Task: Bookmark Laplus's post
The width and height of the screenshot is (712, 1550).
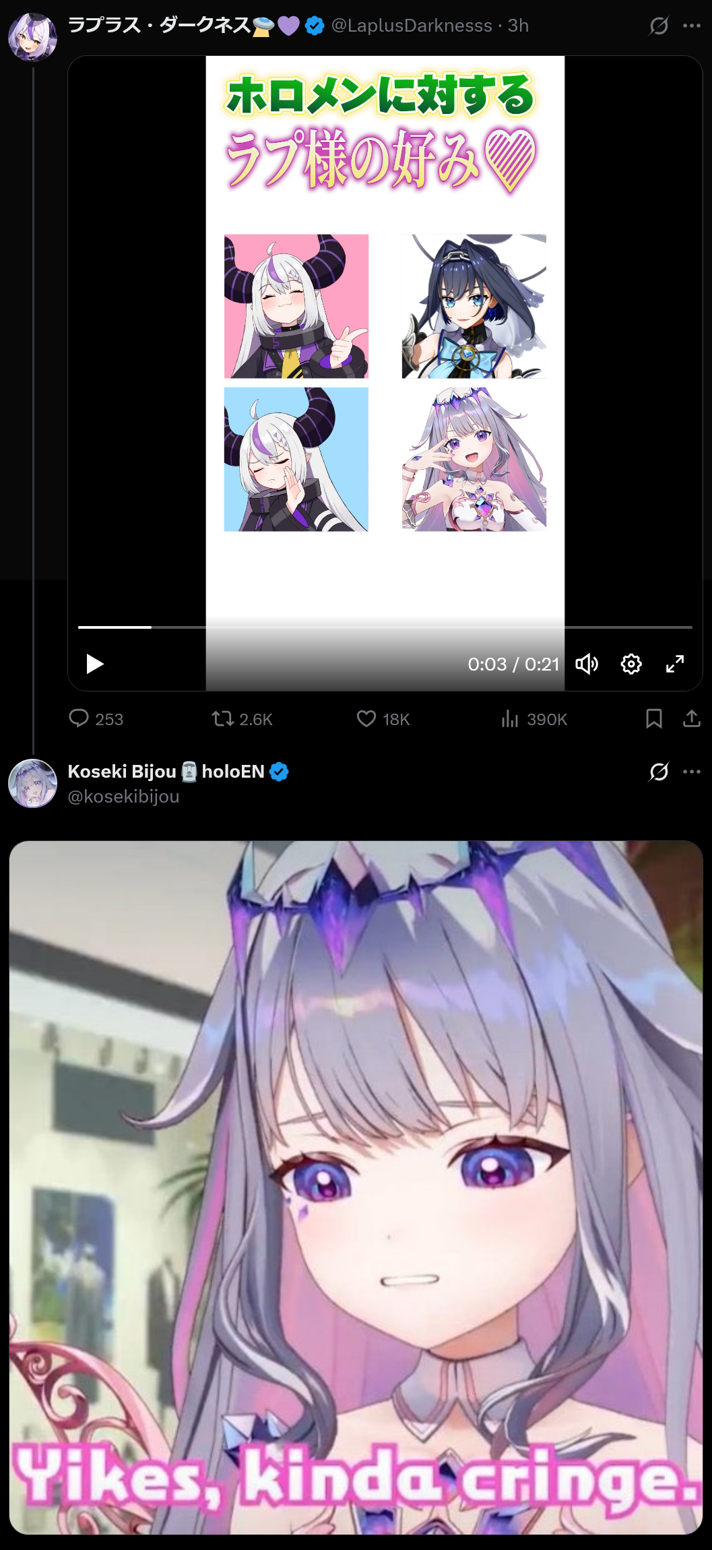Action: [654, 719]
